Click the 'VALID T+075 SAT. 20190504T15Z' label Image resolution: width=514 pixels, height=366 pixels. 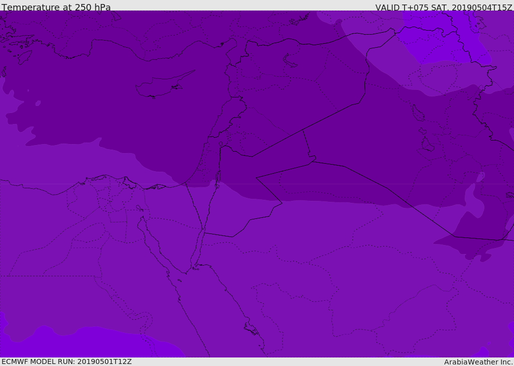pos(444,8)
